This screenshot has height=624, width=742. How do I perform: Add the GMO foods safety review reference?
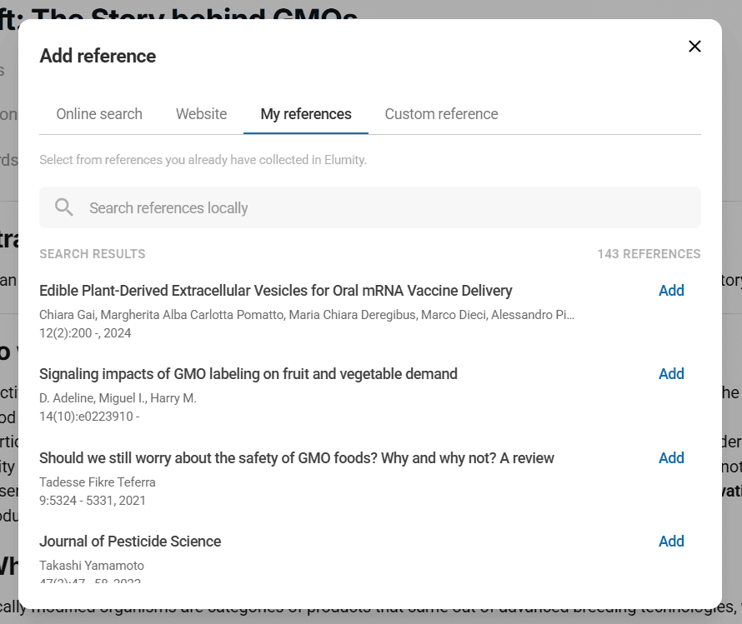point(670,458)
